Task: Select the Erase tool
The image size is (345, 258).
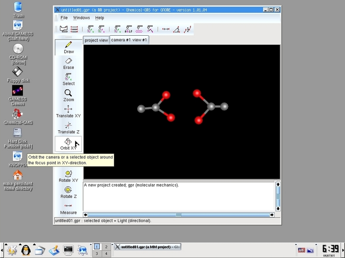Action: pos(69,63)
